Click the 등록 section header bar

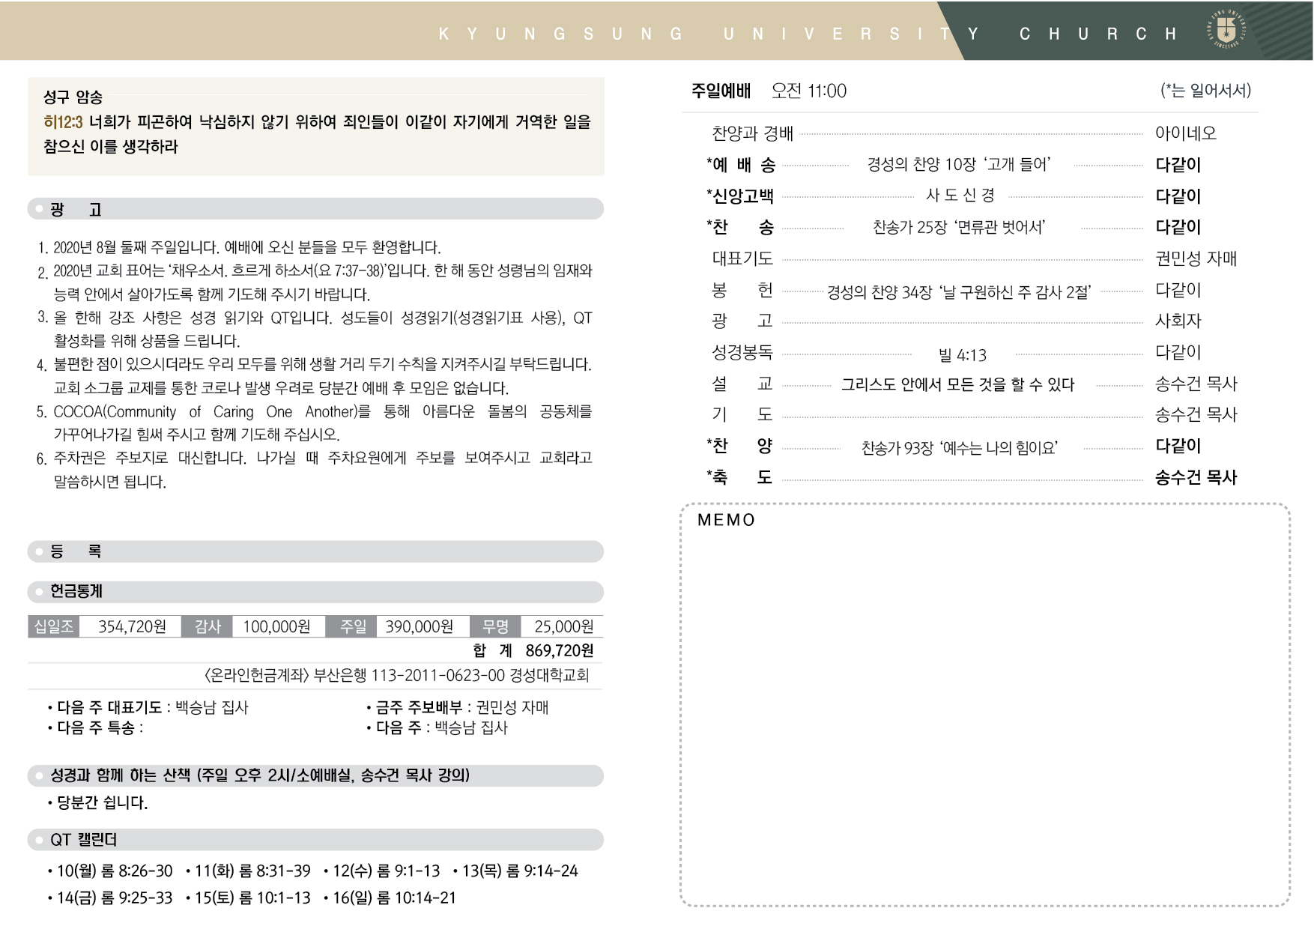click(x=315, y=551)
